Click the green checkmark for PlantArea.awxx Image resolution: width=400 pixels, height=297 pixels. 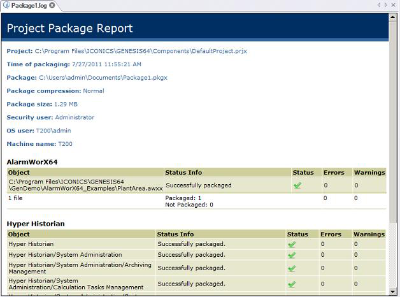(297, 185)
